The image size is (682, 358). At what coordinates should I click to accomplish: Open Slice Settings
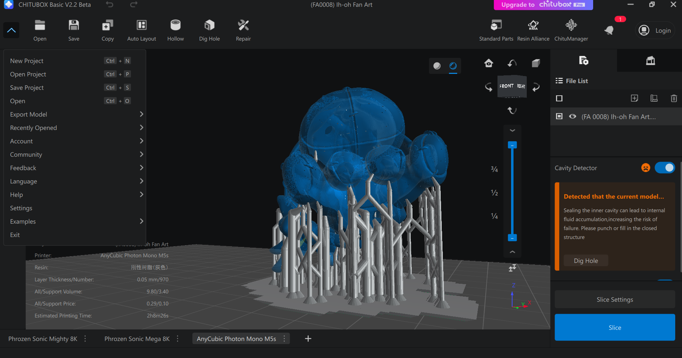(x=615, y=299)
